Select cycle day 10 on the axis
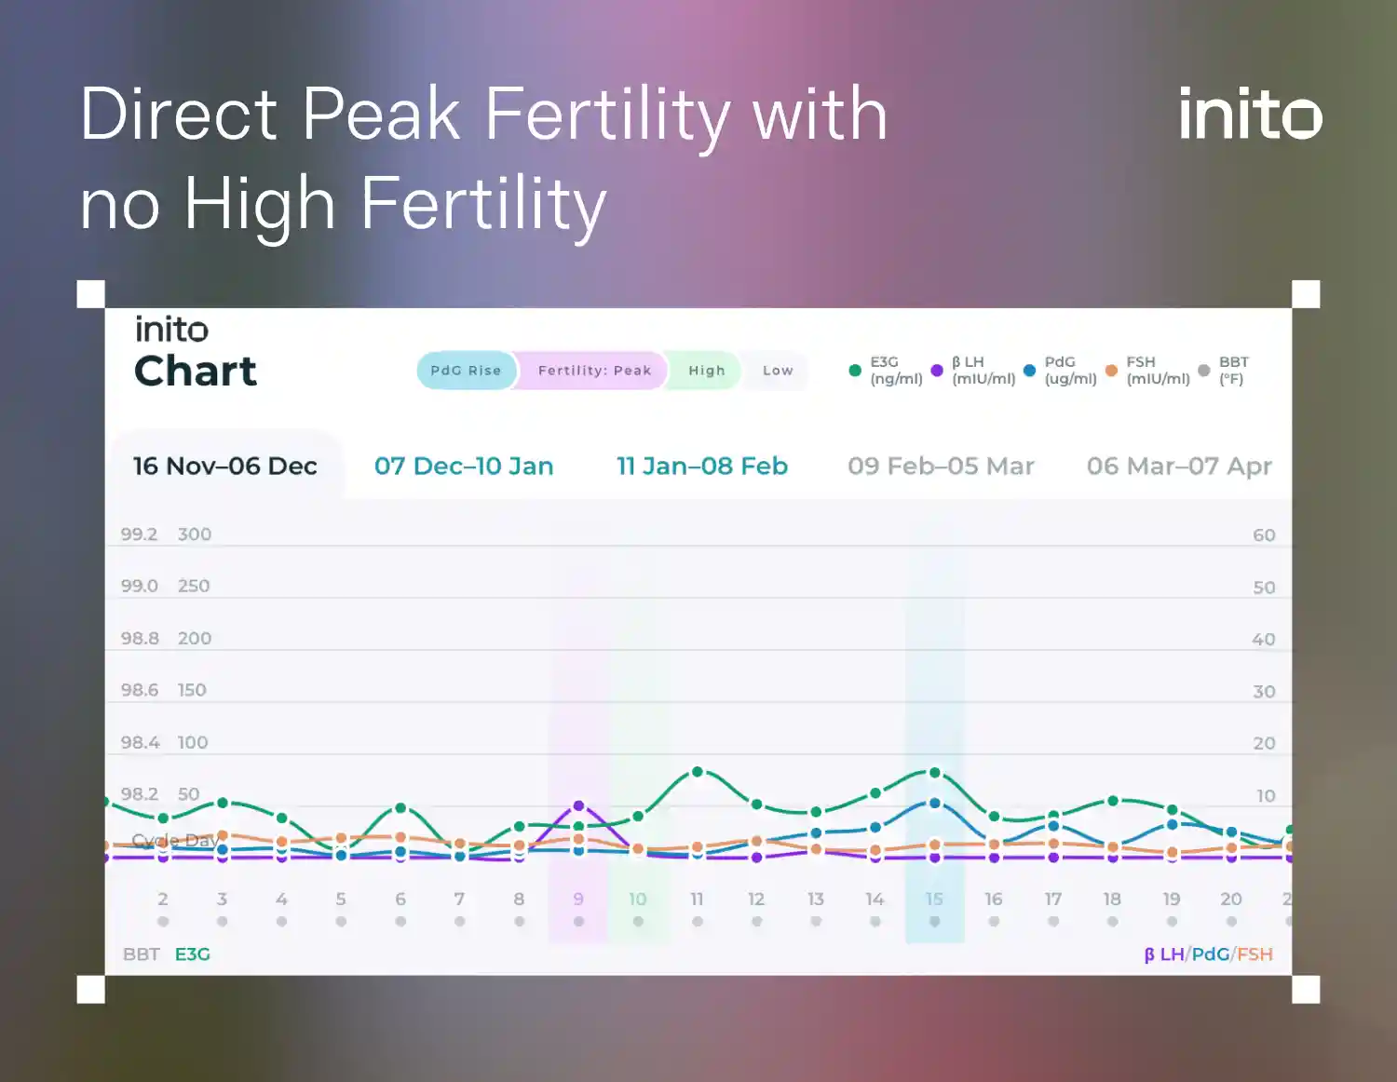 pos(637,899)
